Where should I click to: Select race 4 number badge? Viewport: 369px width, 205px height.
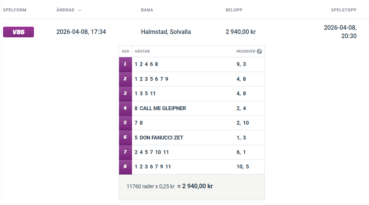(x=125, y=108)
